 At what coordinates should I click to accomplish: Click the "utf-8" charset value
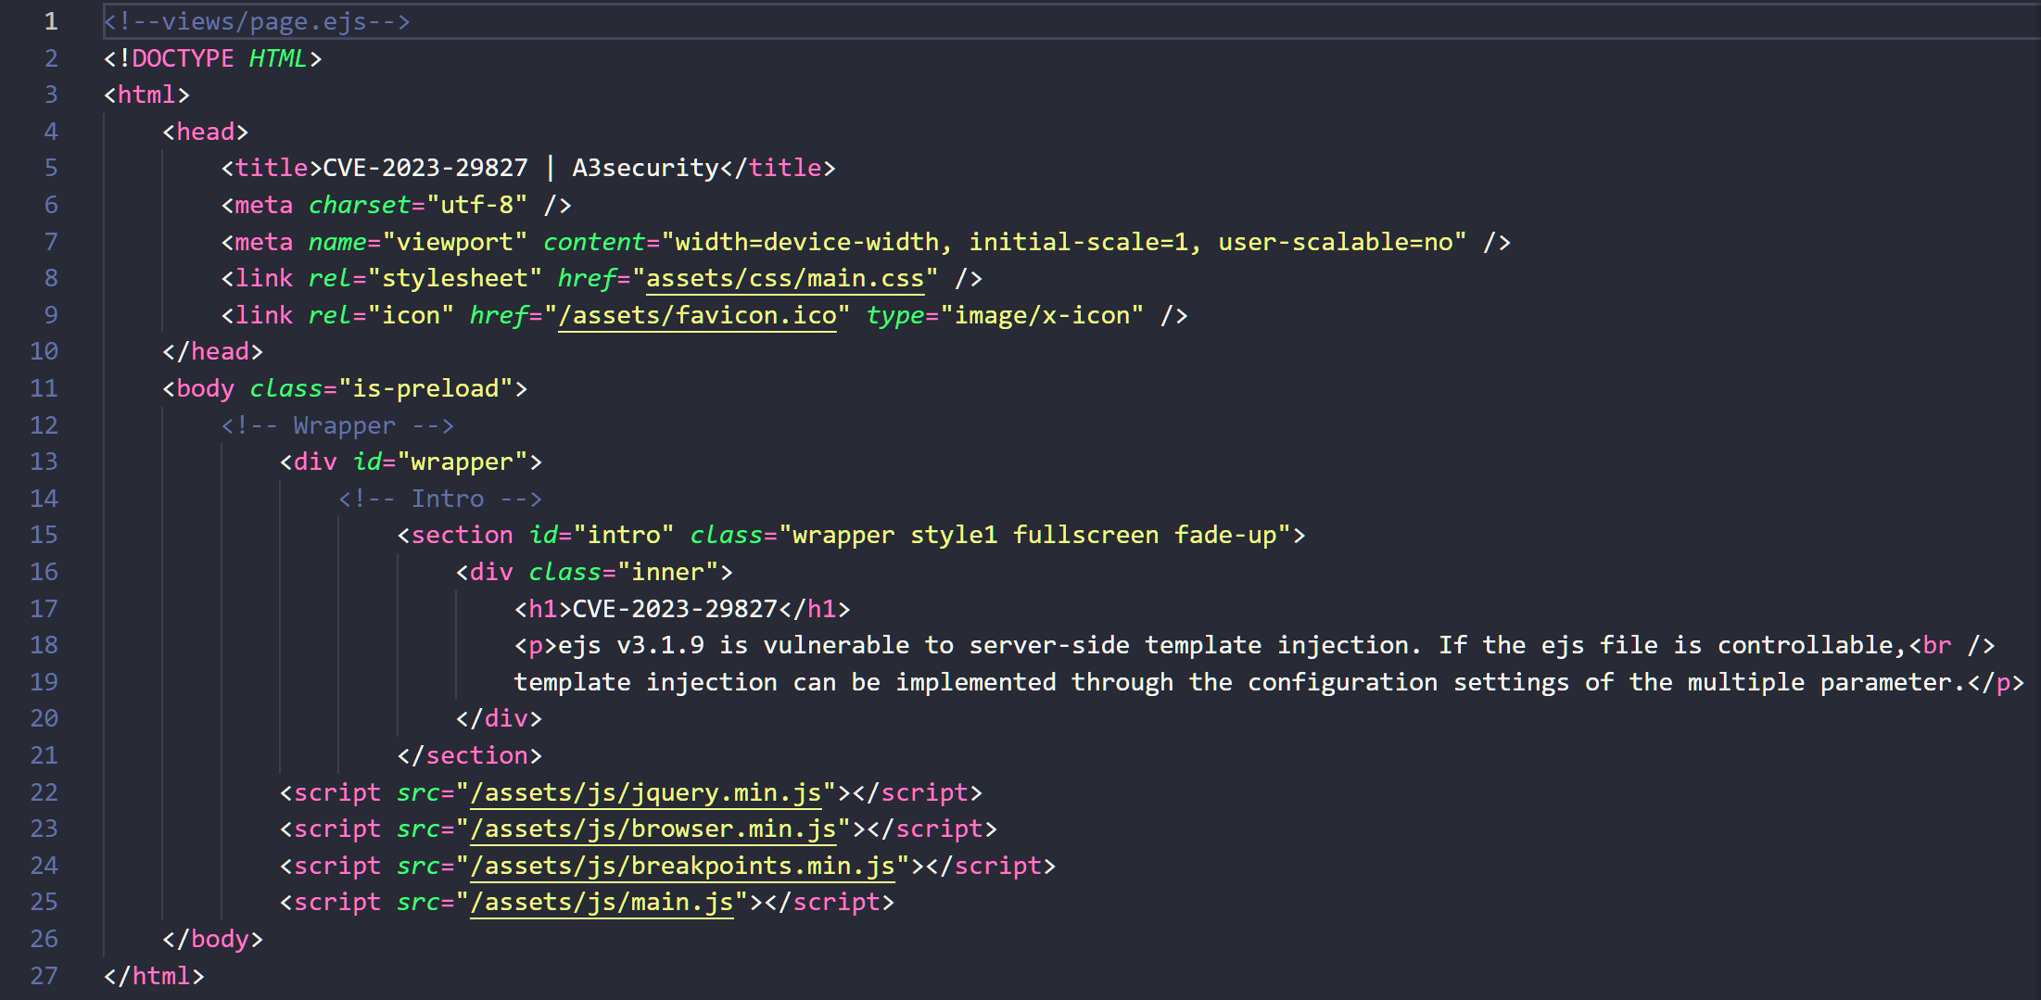(477, 205)
